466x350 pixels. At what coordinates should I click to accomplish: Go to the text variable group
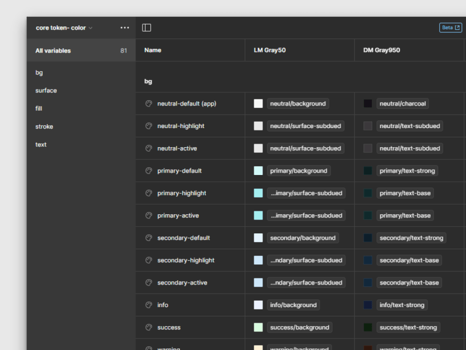pos(41,144)
